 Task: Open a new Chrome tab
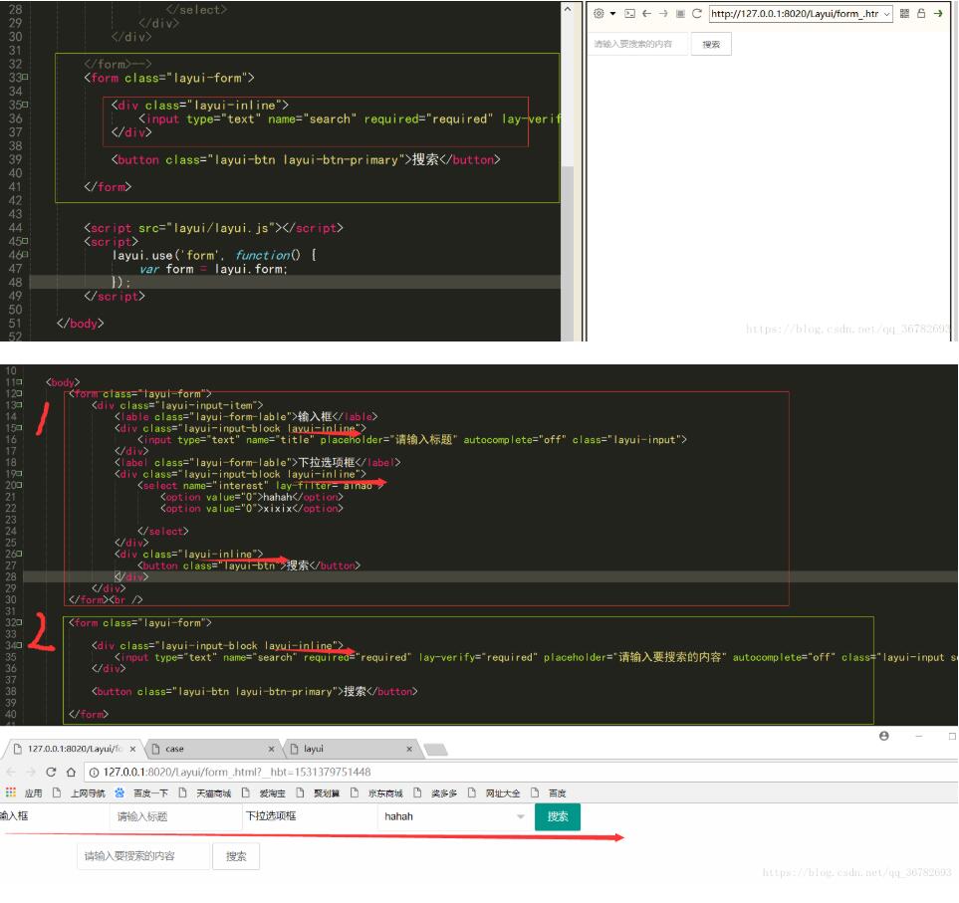[x=435, y=750]
